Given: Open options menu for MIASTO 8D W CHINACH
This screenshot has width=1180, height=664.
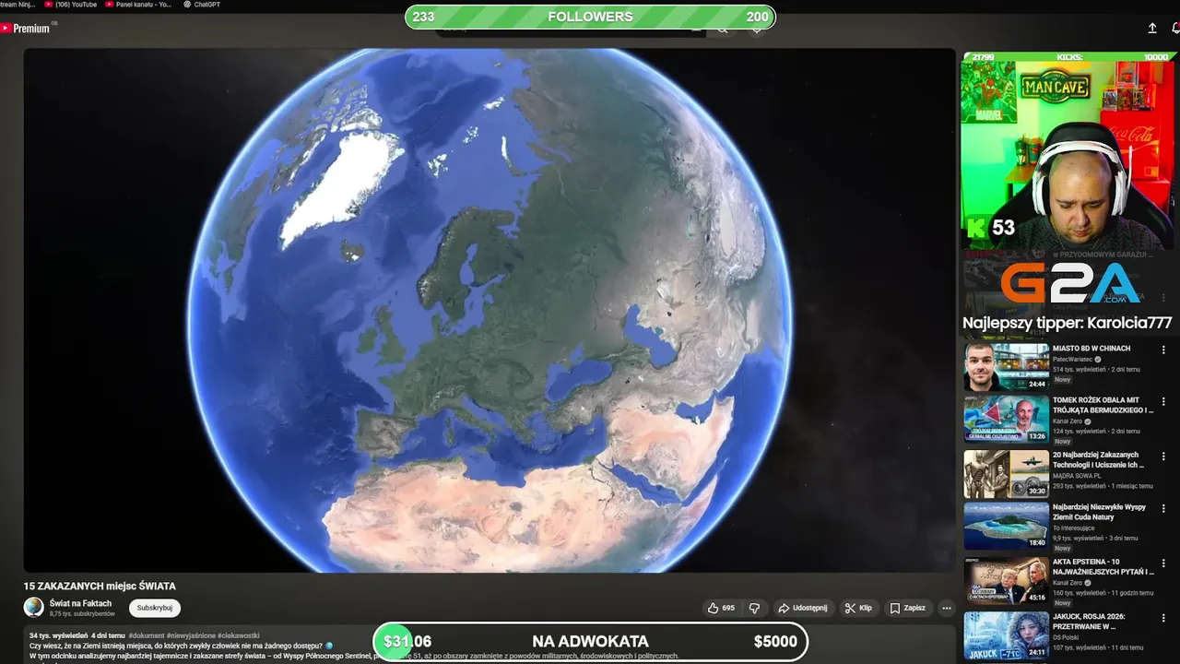Looking at the screenshot, I should (x=1163, y=350).
